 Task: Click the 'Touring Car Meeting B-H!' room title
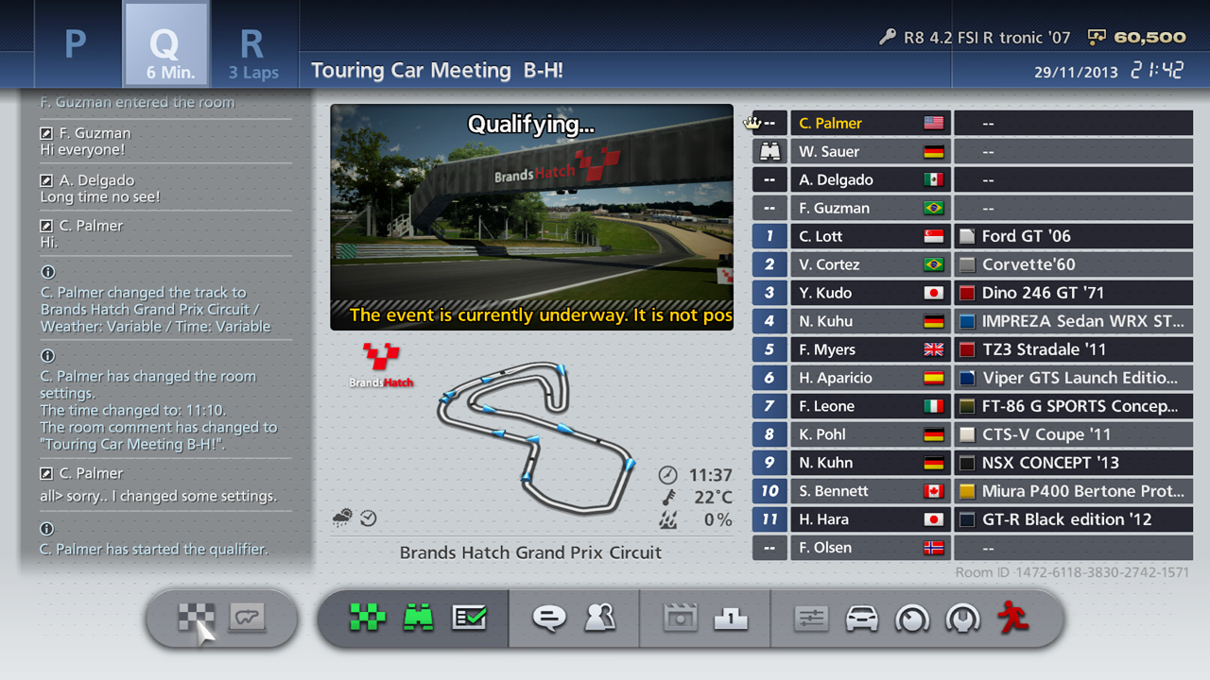[x=437, y=71]
